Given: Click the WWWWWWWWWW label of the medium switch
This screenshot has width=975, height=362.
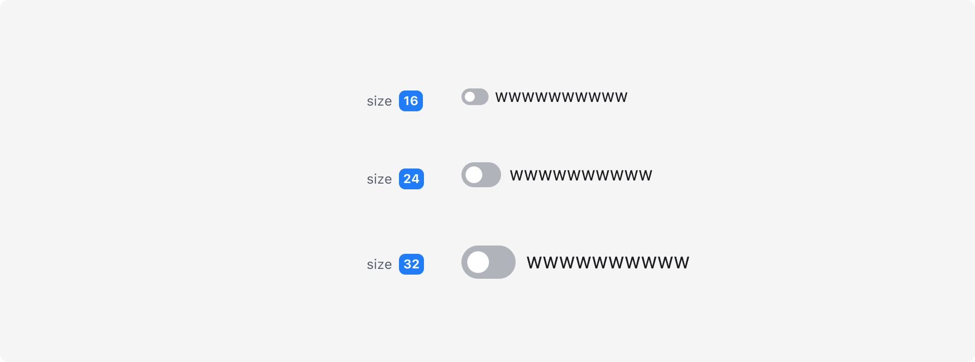Looking at the screenshot, I should [581, 175].
